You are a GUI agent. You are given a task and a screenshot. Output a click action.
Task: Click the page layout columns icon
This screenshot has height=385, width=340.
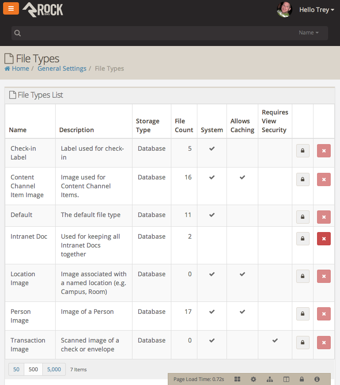click(x=286, y=379)
